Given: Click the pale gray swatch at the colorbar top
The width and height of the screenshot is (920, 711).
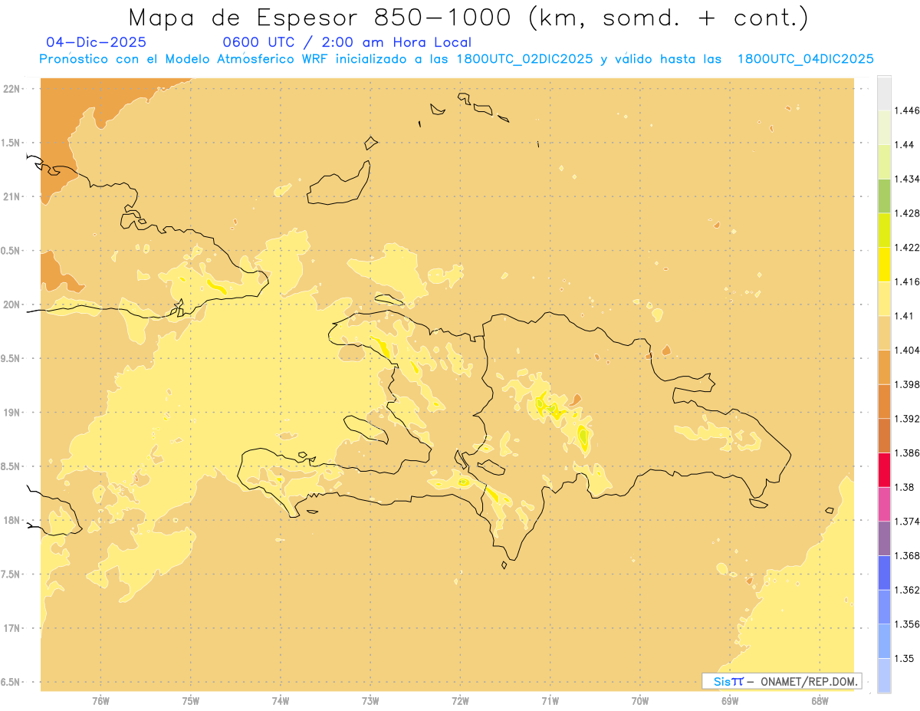Looking at the screenshot, I should click(884, 93).
